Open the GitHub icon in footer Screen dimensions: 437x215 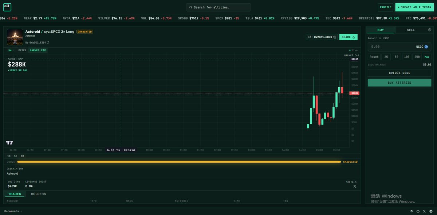point(418,211)
